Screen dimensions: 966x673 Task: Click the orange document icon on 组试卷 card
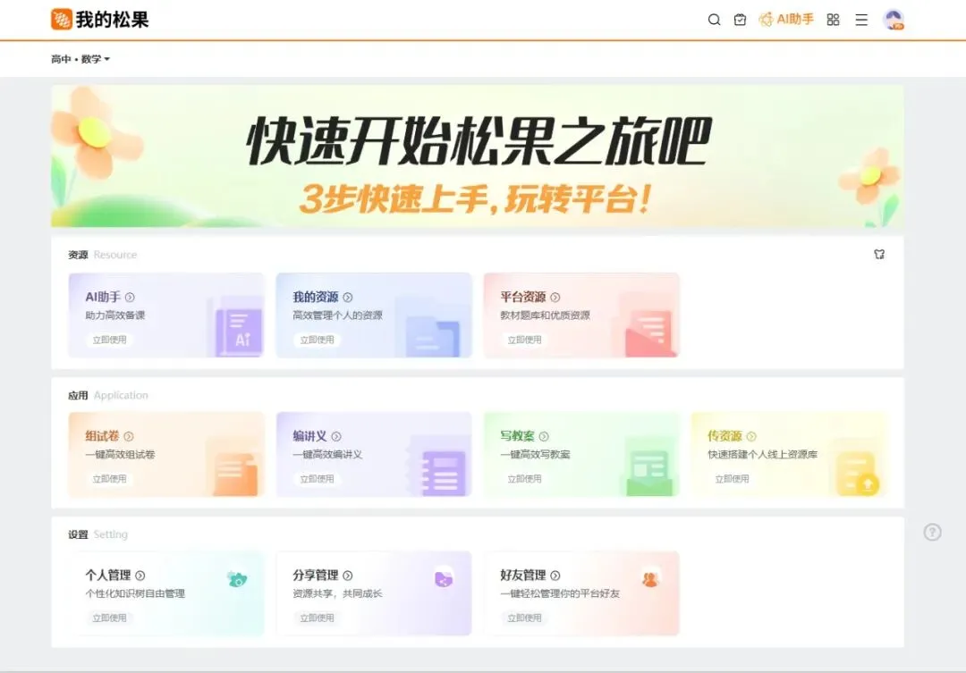(x=236, y=474)
